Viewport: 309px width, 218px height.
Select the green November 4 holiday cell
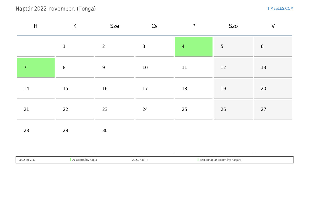tap(193, 46)
